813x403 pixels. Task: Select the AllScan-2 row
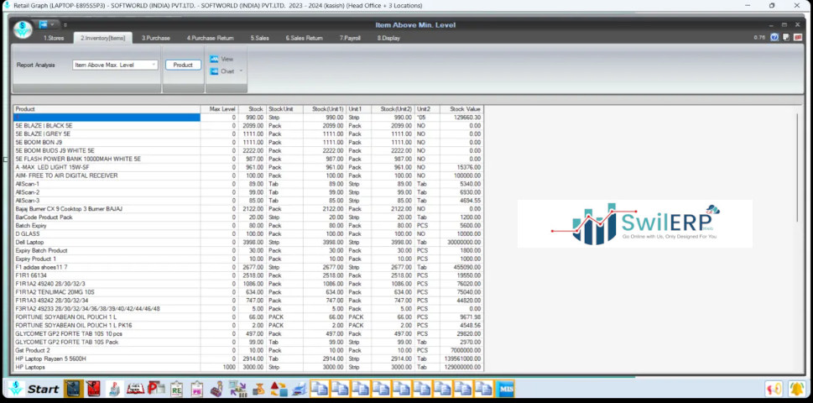tap(248, 192)
